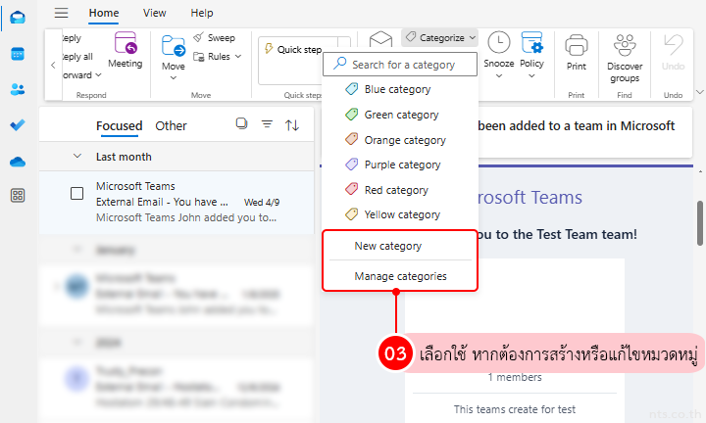Viewport: 706px width, 423px height.
Task: Tick the checkbox for Microsoft Teams email
Action: click(76, 193)
